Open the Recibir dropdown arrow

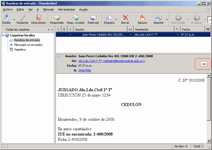point(14,20)
